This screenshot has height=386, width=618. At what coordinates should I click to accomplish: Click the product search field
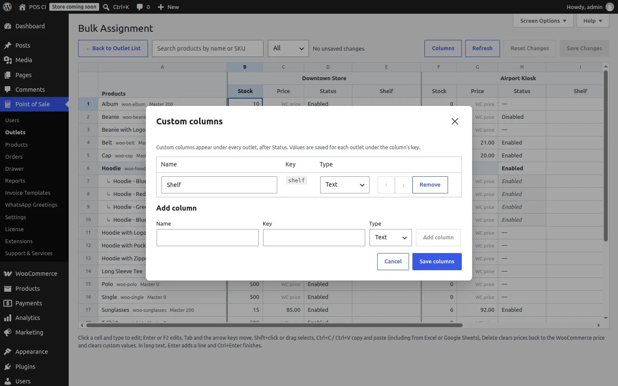(x=208, y=48)
